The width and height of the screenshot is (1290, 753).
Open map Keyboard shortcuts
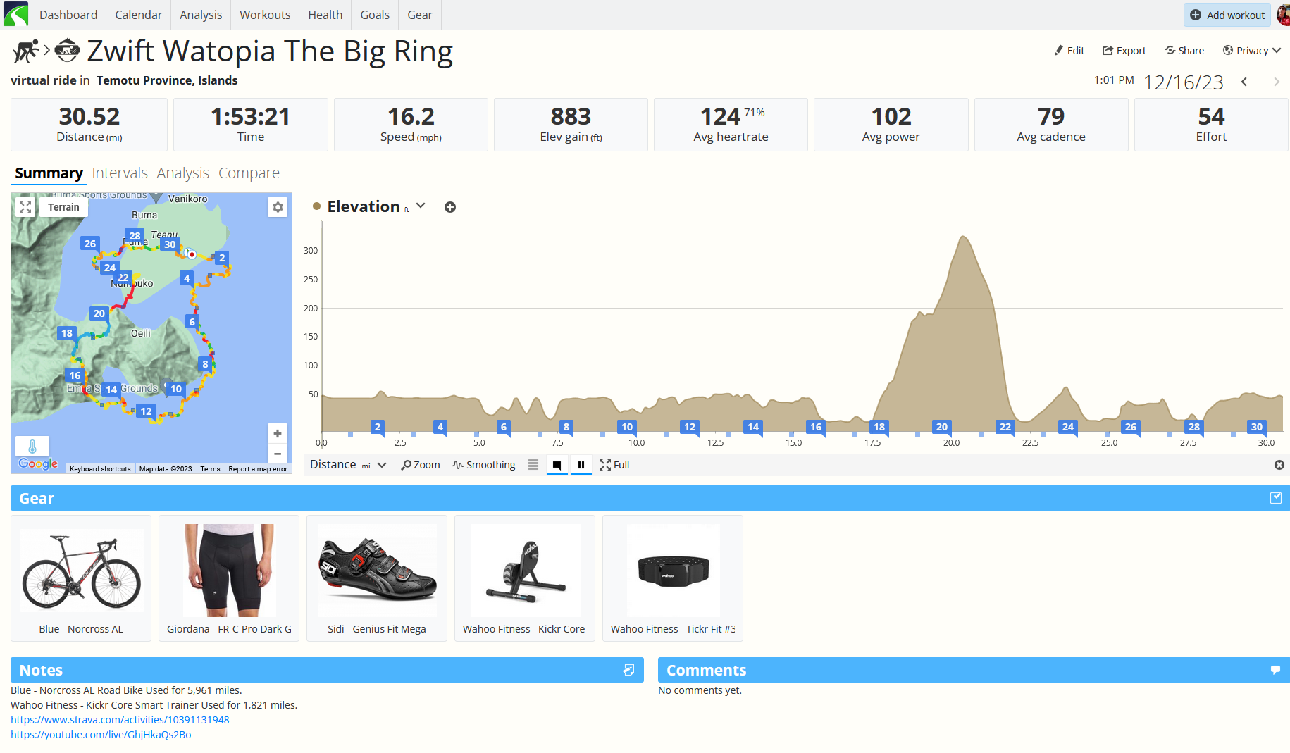100,469
